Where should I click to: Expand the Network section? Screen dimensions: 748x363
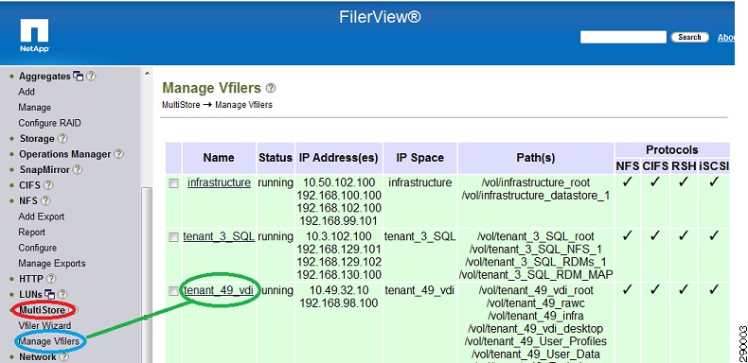pos(38,356)
